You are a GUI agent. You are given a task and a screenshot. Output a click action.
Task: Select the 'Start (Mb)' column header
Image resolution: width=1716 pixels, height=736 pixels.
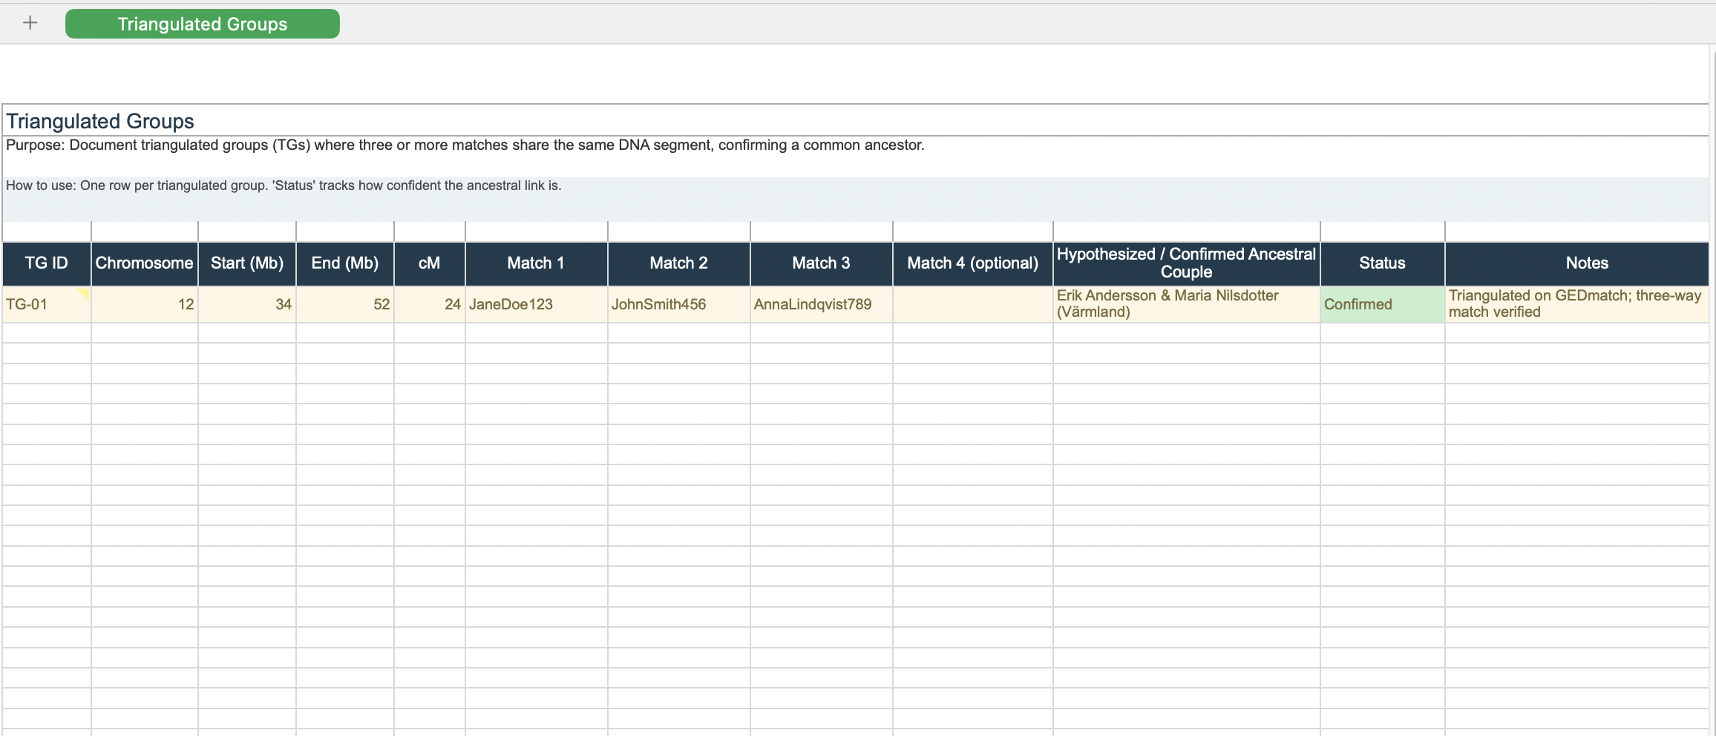247,263
